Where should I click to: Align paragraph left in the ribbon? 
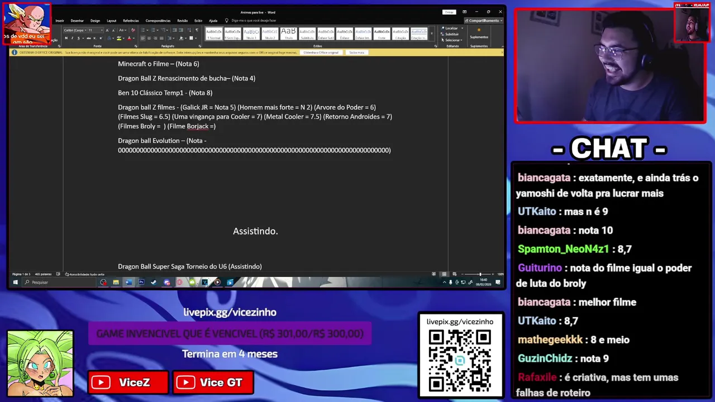[142, 38]
